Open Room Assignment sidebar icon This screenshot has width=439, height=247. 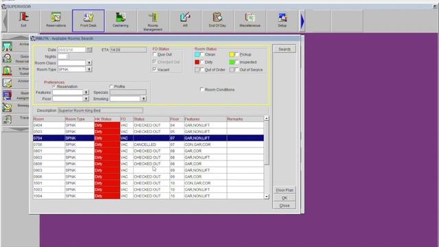[x=8, y=95]
